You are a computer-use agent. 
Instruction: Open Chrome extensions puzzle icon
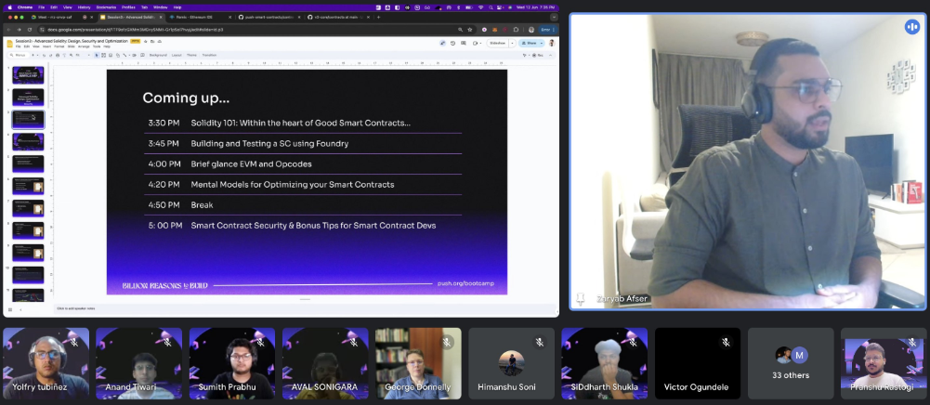(516, 30)
